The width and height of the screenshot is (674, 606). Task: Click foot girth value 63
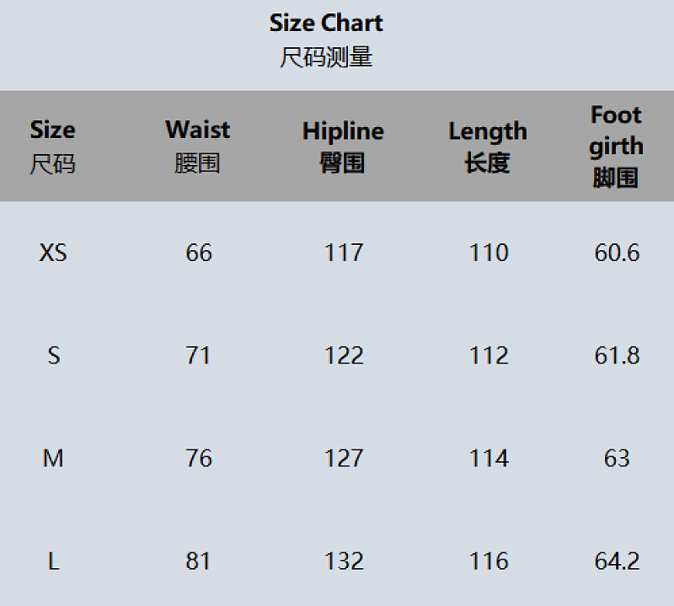617,458
